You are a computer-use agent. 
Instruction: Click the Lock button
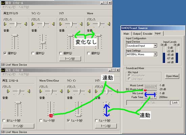coord(175,103)
